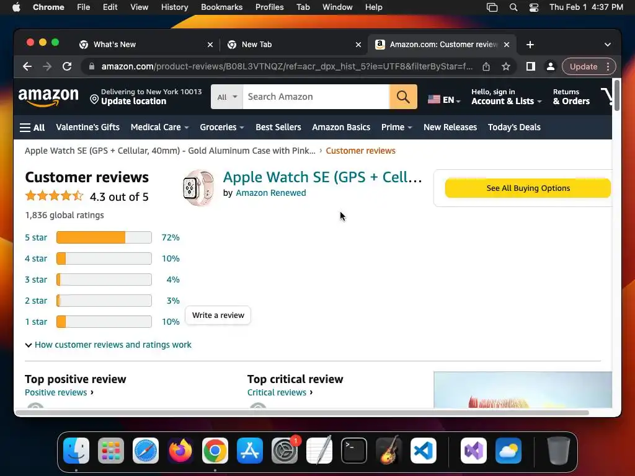Open New Releases nav link
The height and width of the screenshot is (476, 635).
(450, 127)
